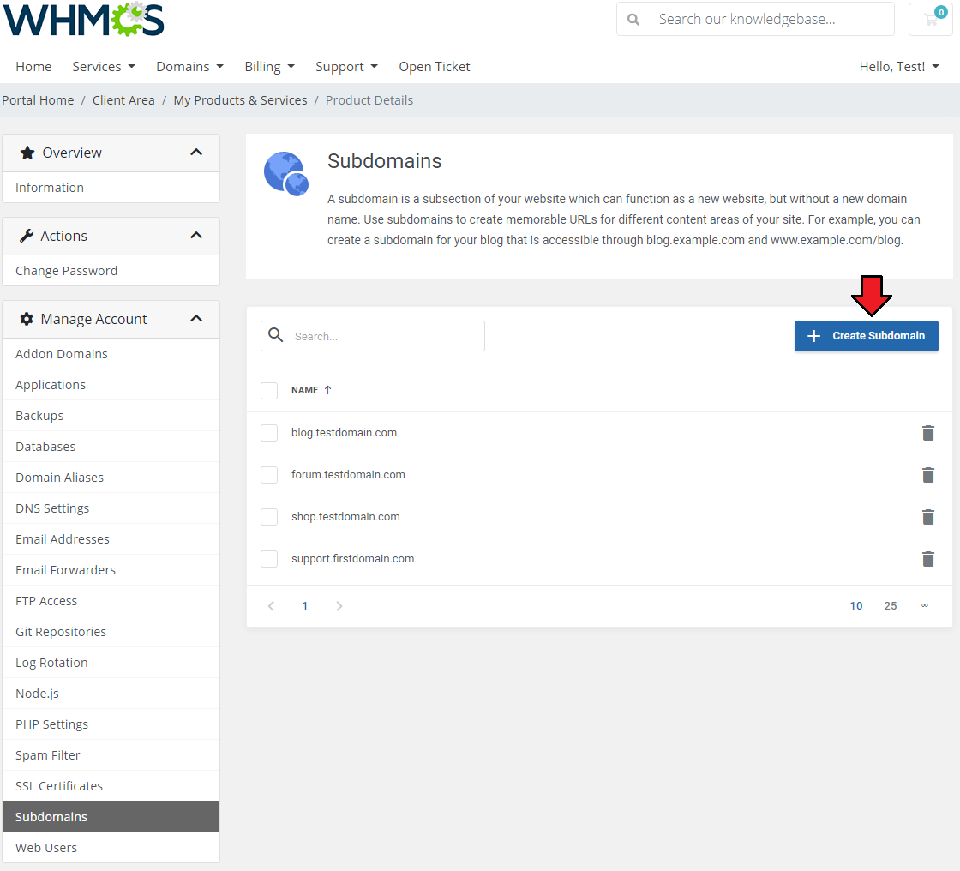Image resolution: width=960 pixels, height=871 pixels.
Task: Delete the support.firstdomain.com subdomain
Action: click(928, 559)
